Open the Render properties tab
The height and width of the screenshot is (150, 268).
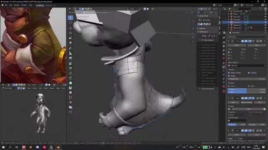(224, 42)
